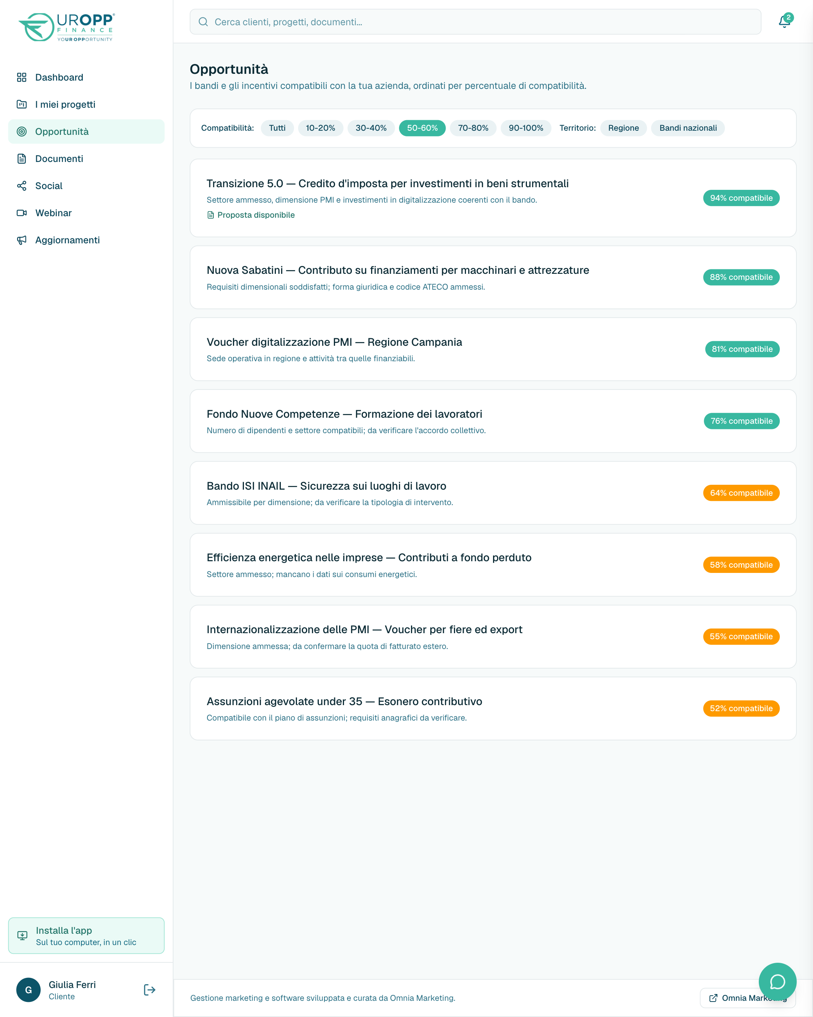Screen dimensions: 813x1017
Task: Click the Webinar camera icon
Action: click(x=22, y=213)
